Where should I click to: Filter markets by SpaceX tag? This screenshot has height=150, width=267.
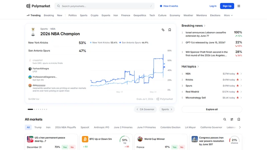point(85,127)
